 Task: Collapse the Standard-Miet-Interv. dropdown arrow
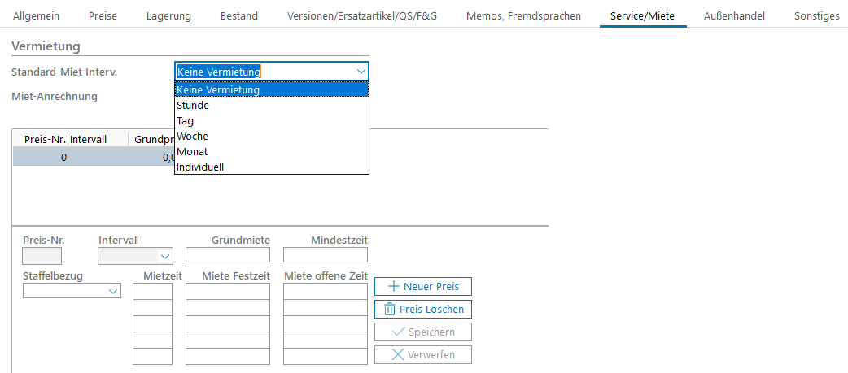click(361, 72)
